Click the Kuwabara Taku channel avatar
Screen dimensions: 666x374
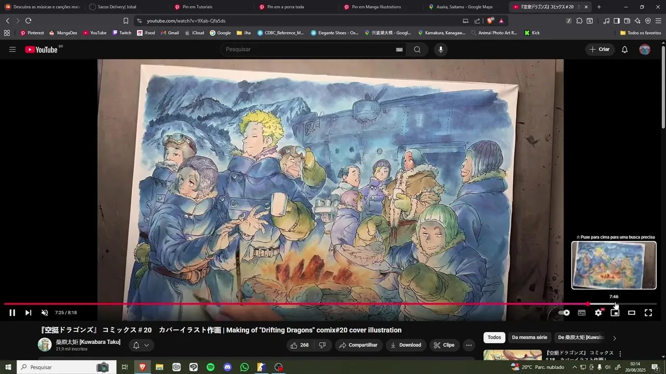click(x=45, y=344)
